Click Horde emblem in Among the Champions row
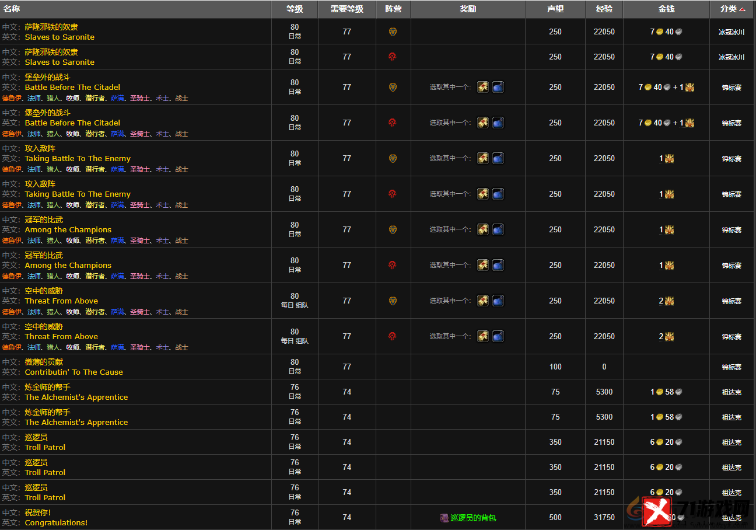The image size is (756, 530). (x=393, y=265)
